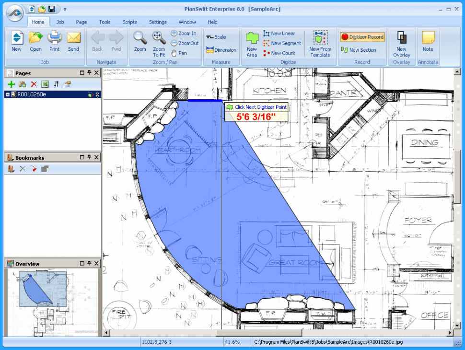Click Overview thumbnail of the plan
Screen dimensions: 465x350
[52, 302]
